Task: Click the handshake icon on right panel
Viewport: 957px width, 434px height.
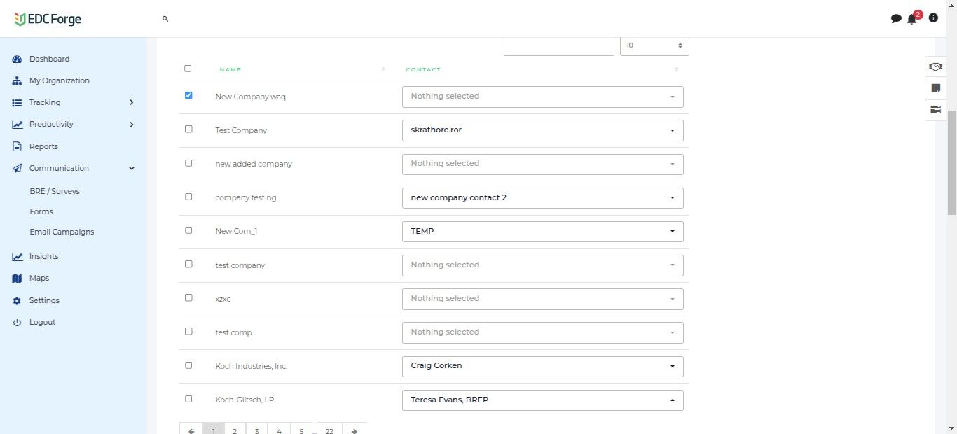Action: (935, 66)
